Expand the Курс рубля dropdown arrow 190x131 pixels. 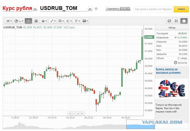tap(35, 9)
